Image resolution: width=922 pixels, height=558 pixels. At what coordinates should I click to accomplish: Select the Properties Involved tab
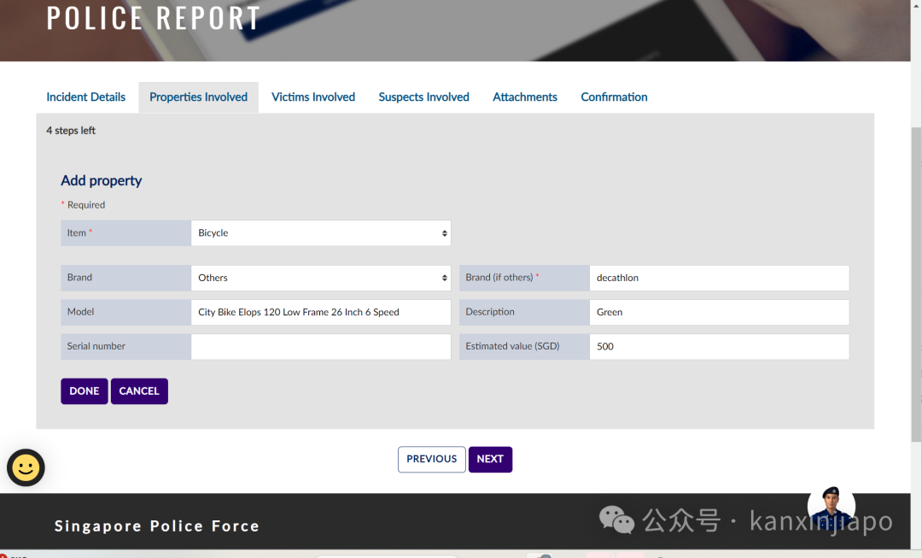click(198, 97)
